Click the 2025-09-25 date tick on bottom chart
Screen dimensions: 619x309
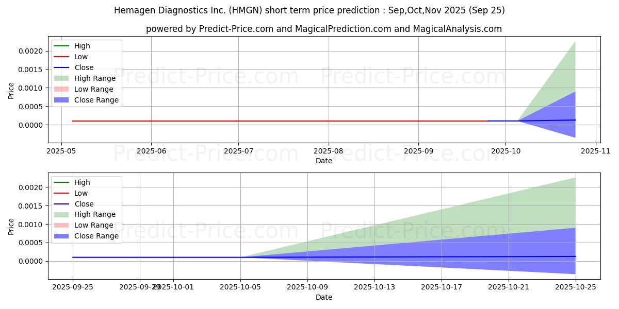(x=73, y=287)
